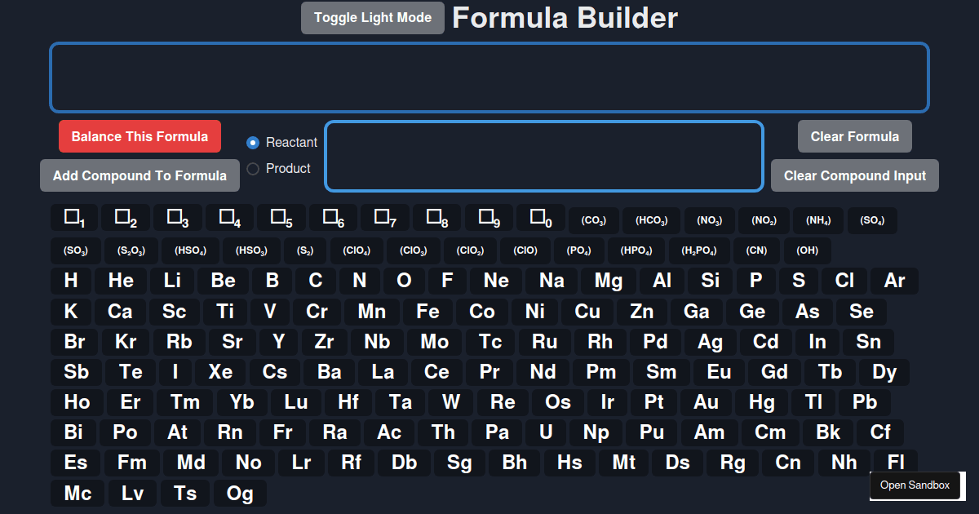
Task: Add the subscript 0 box
Action: click(541, 218)
